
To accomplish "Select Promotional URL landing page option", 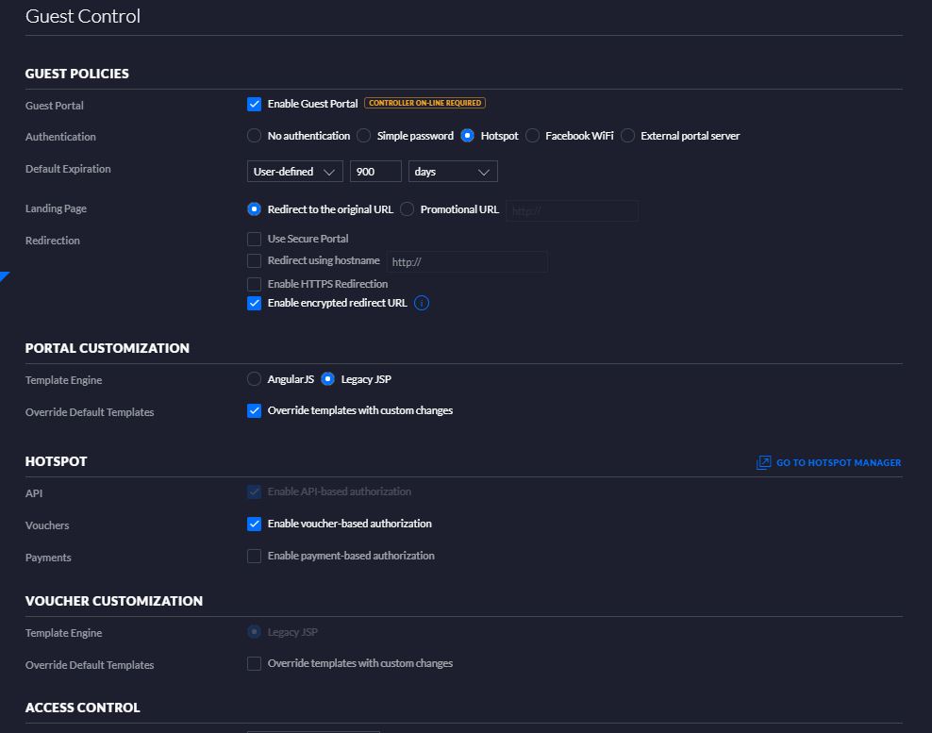I will pyautogui.click(x=407, y=209).
